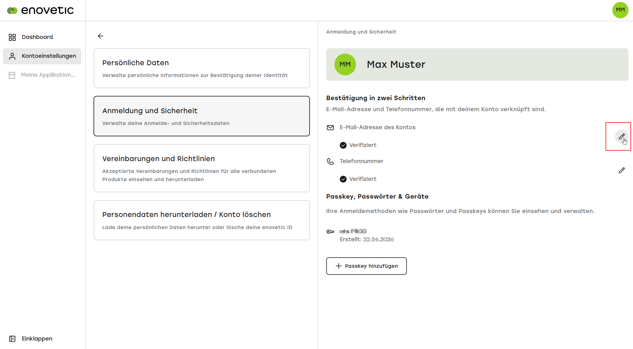
Task: Click the enovetic logo
Action: [40, 10]
